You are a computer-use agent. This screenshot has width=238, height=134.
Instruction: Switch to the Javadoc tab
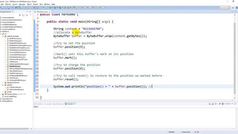48,104
